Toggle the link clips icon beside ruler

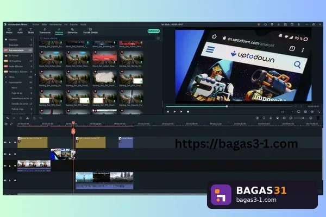point(11,124)
